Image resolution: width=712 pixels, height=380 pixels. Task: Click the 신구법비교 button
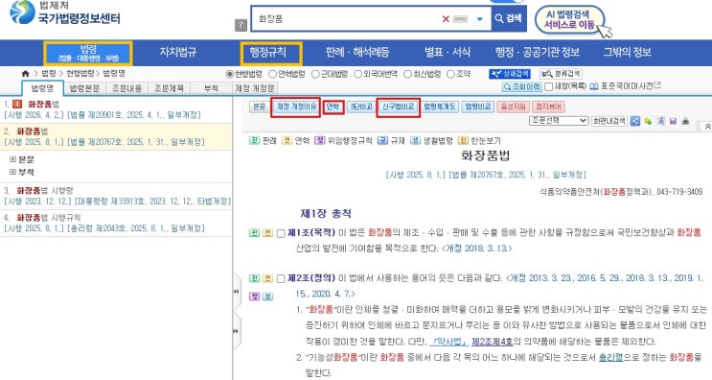tap(399, 107)
